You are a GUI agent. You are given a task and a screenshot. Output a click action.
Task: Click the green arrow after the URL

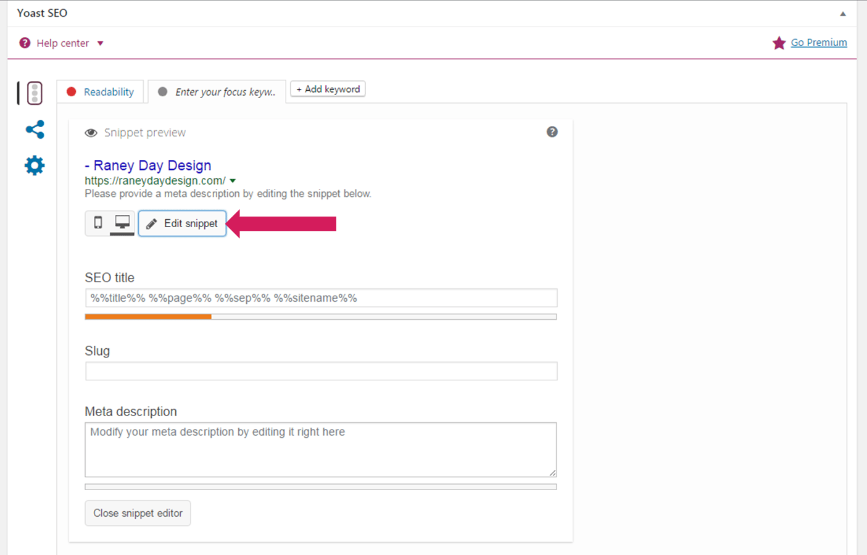coord(233,181)
